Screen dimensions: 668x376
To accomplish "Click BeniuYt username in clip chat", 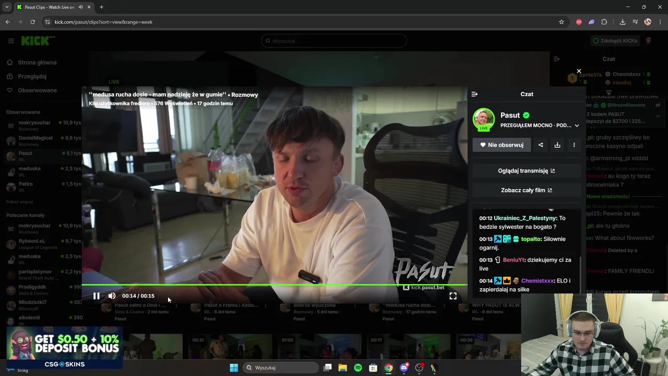I will [x=514, y=260].
